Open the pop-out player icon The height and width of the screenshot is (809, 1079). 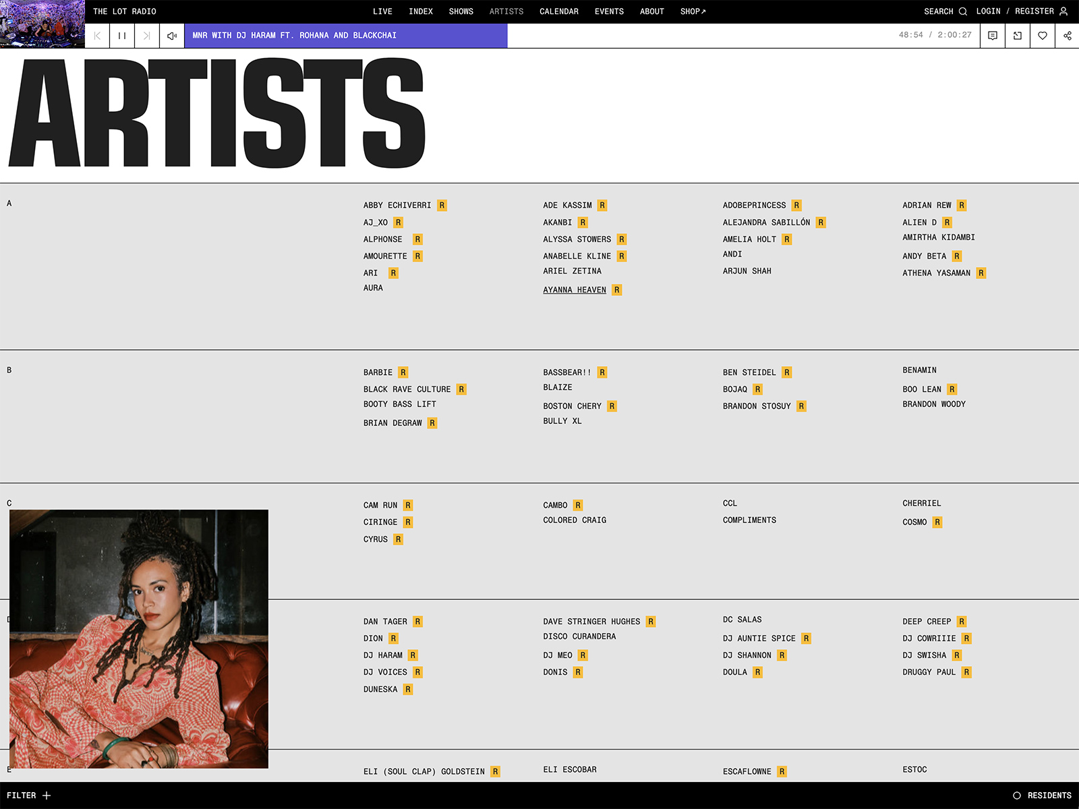coord(1018,36)
